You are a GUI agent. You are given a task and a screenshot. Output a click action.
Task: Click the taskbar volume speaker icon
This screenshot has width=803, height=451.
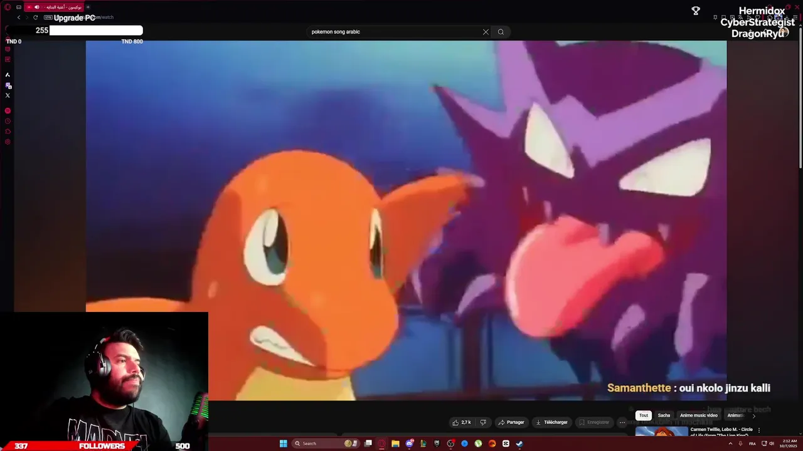tap(772, 443)
